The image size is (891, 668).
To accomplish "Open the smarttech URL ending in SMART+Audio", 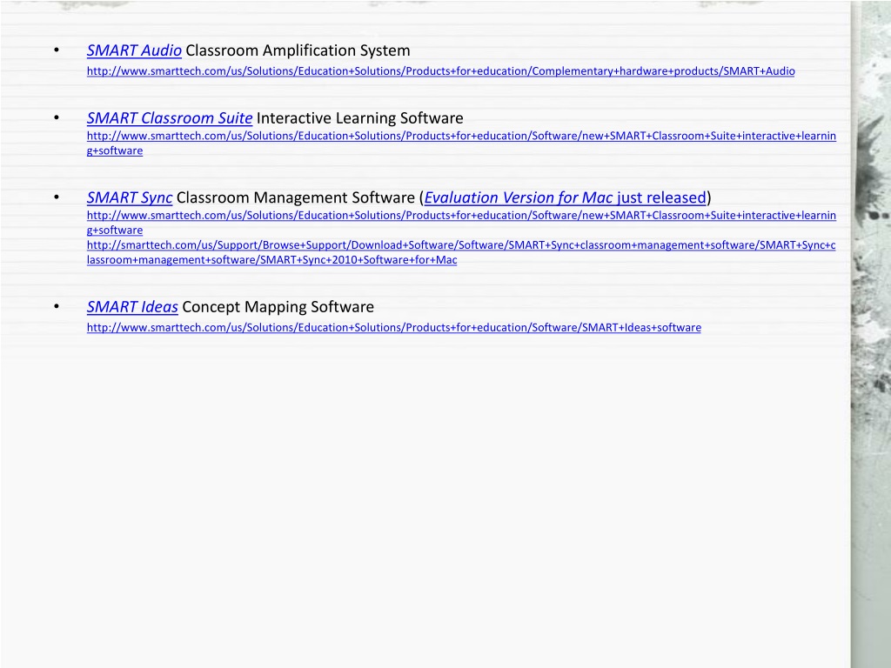I will (440, 71).
